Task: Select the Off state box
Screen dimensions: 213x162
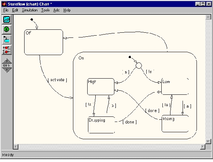Action: point(44,42)
